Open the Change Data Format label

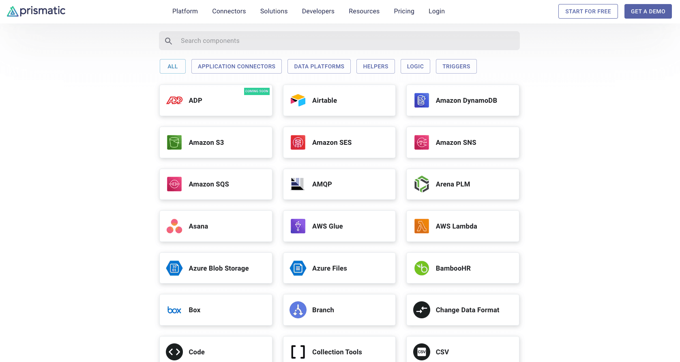[x=468, y=310]
